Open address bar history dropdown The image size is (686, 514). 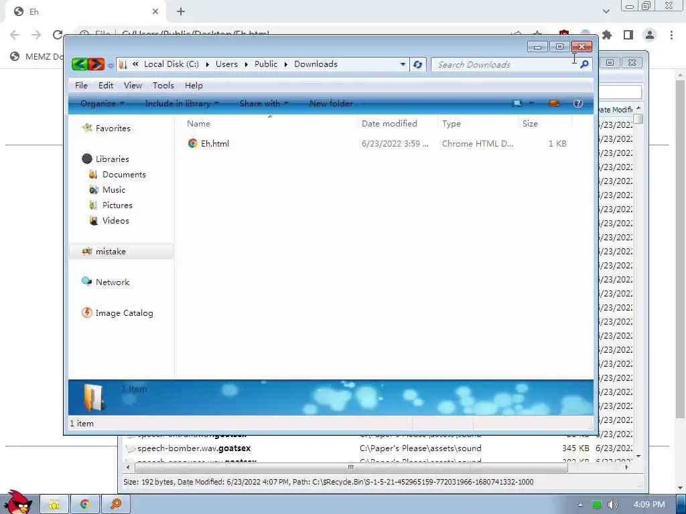403,65
